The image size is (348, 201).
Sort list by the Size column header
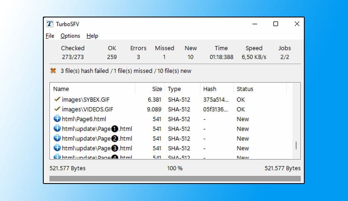pyautogui.click(x=150, y=89)
